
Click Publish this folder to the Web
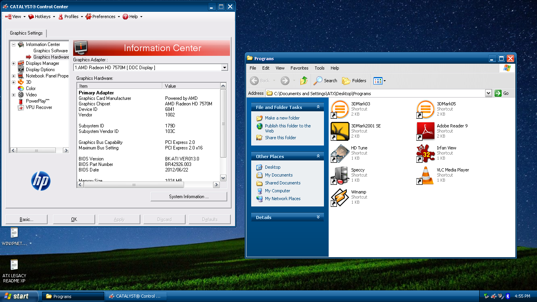(288, 128)
